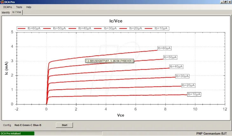Click the Ib=40µA curve end label
Image resolution: width=232 pixels, height=136 pixels.
(x=176, y=67)
